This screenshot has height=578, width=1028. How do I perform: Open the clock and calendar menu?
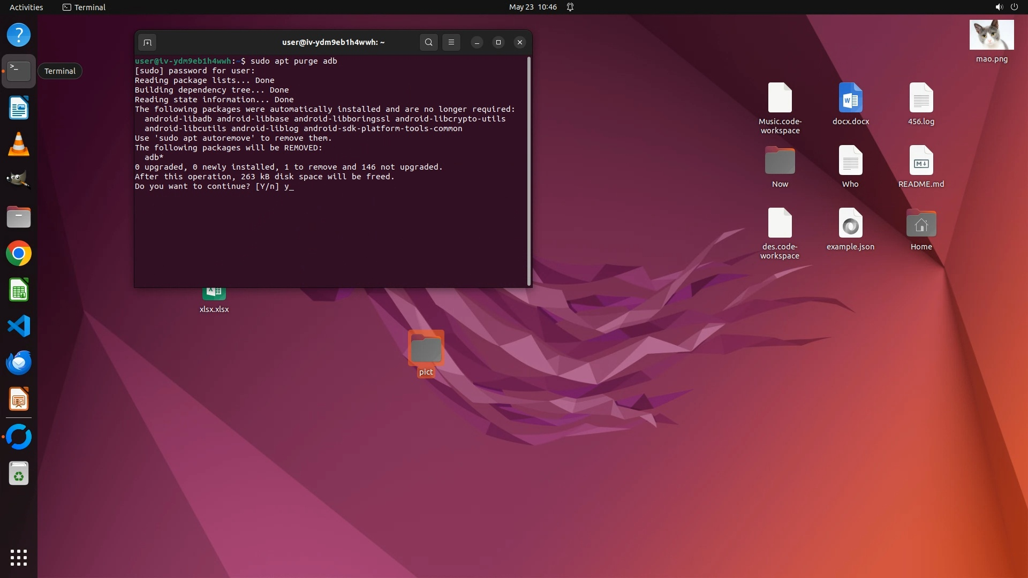click(533, 7)
